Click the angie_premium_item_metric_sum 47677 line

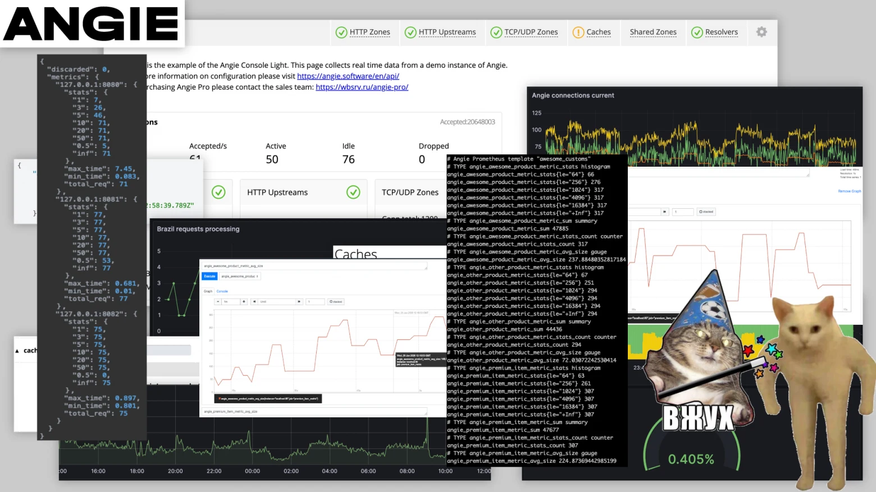pos(503,430)
